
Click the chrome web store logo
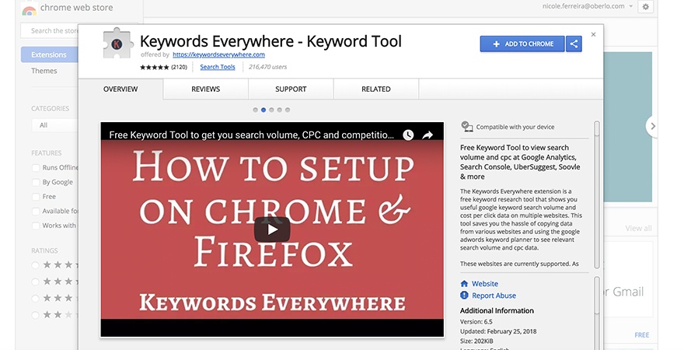click(x=30, y=9)
